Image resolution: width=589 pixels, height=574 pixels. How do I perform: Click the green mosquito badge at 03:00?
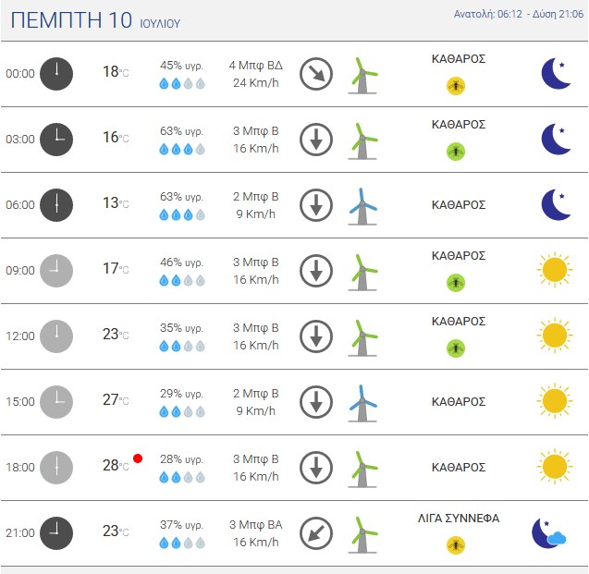(456, 152)
